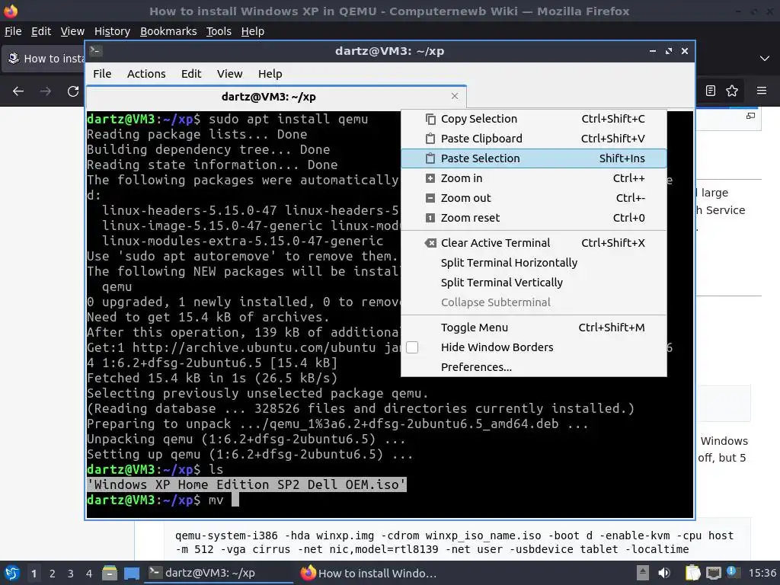Open Firefox's View menu

pos(72,31)
